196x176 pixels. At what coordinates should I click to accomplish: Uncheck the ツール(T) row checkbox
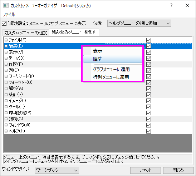coord(148,107)
